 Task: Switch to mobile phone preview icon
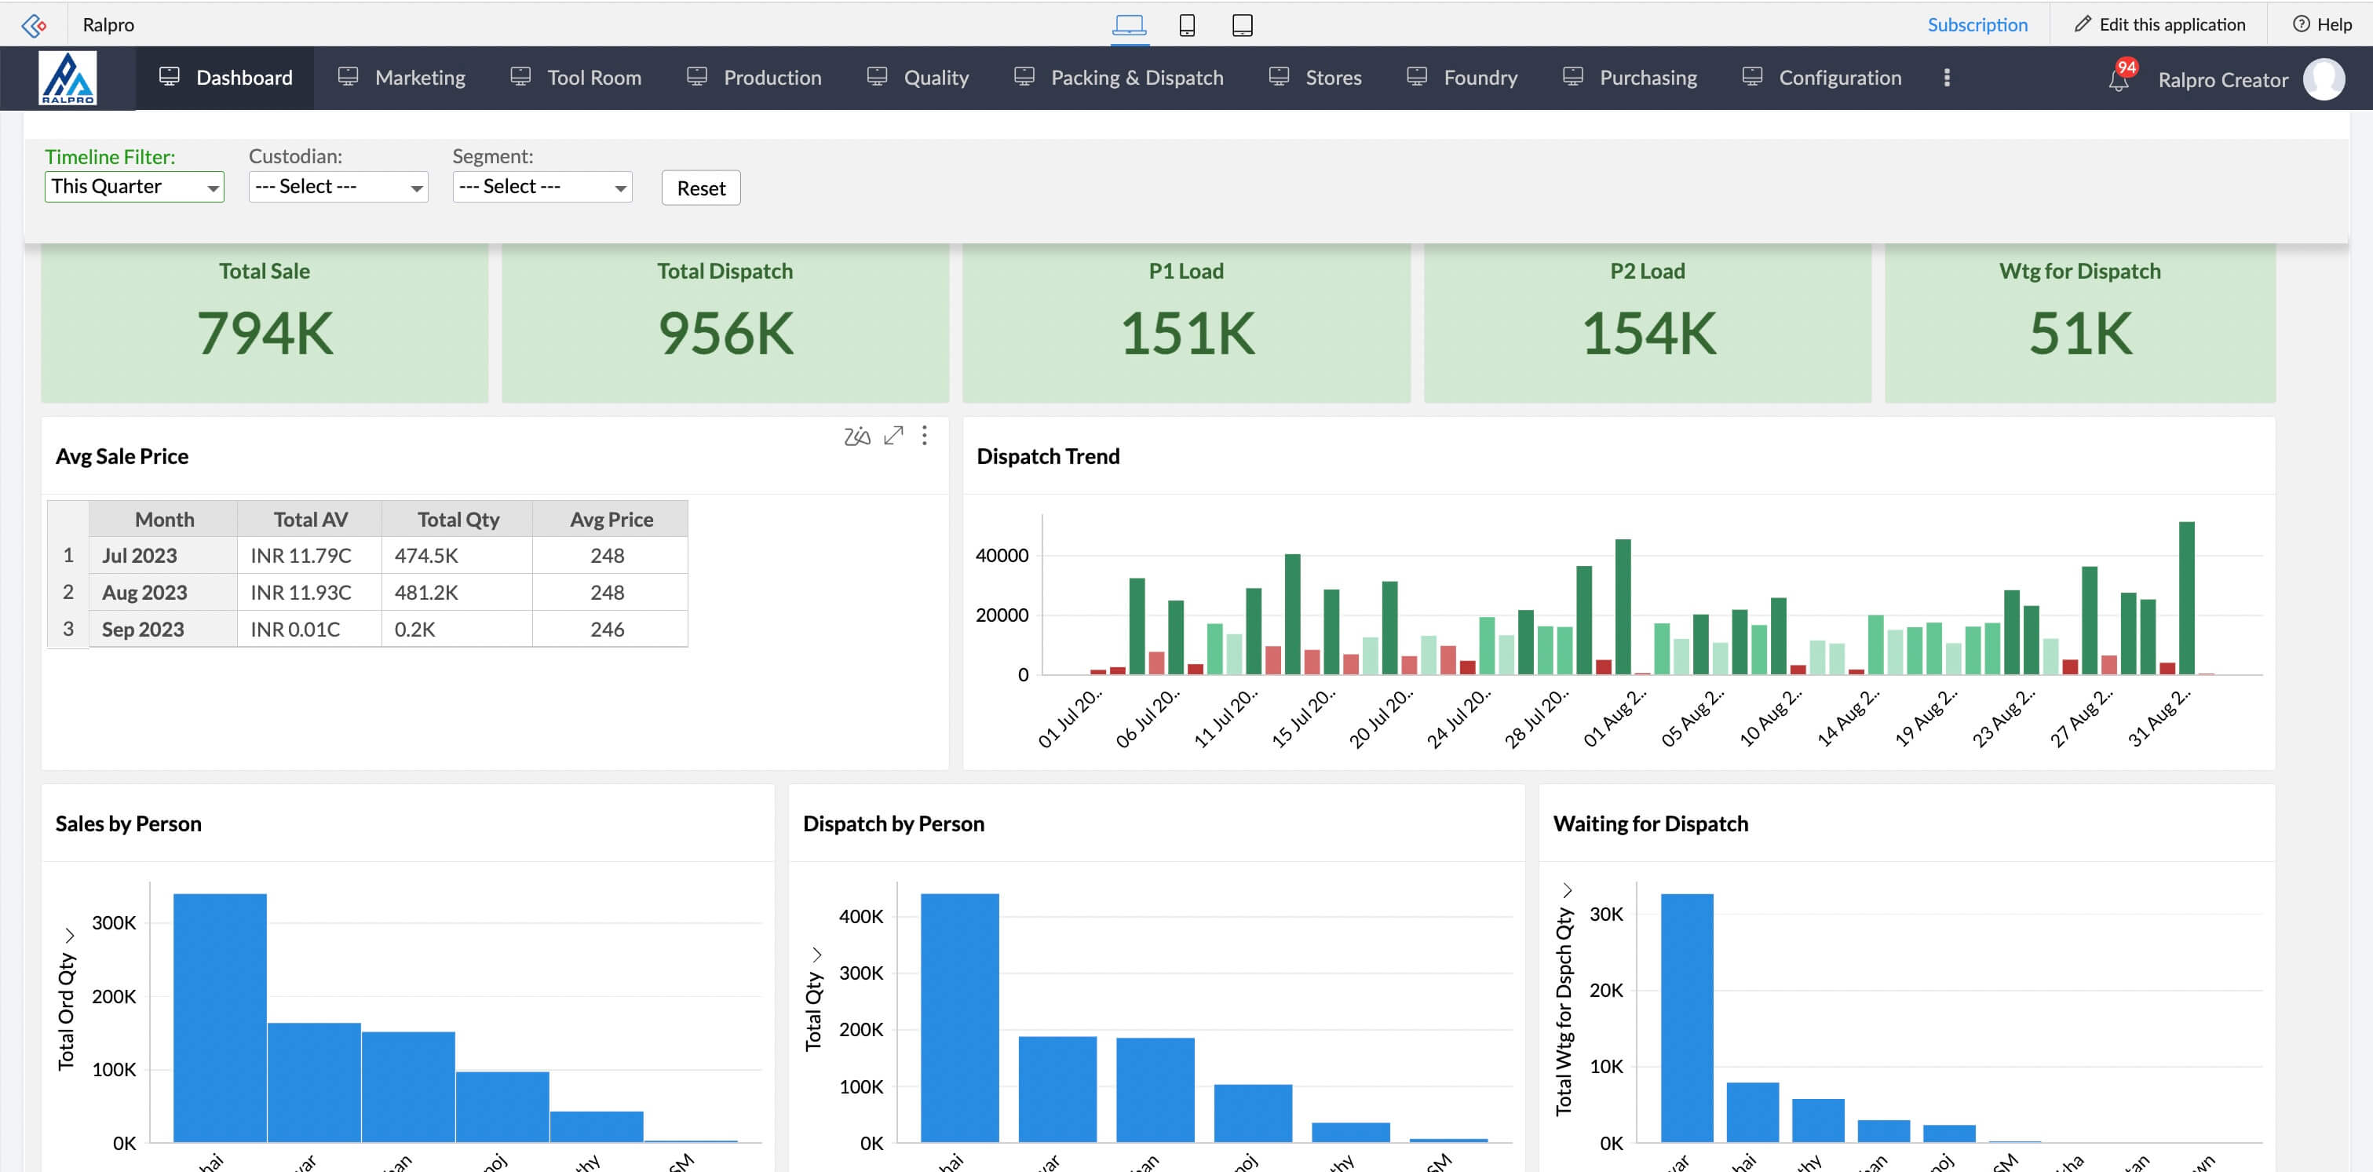(1187, 25)
